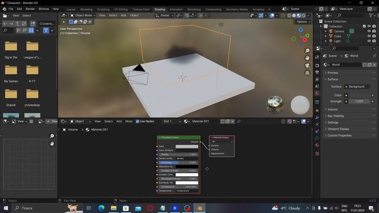Viewport: 379px width, 213px height.
Task: Open the Modifiers wrench properties tab
Action: point(317,118)
